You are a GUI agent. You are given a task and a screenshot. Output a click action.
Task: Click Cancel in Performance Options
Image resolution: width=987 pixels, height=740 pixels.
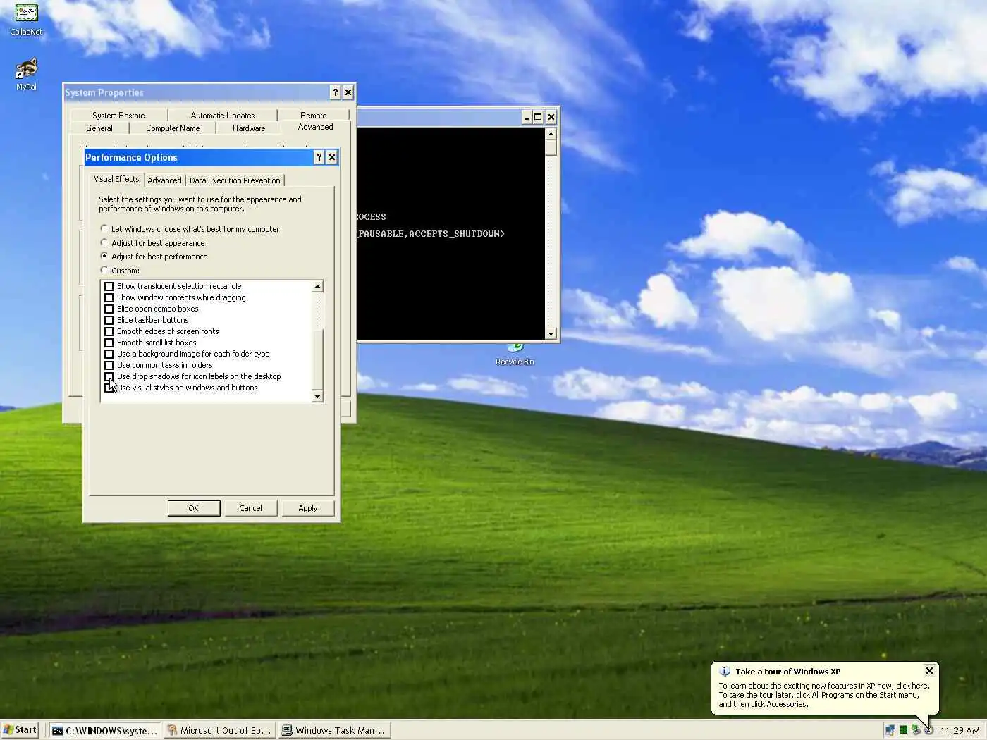click(x=250, y=508)
